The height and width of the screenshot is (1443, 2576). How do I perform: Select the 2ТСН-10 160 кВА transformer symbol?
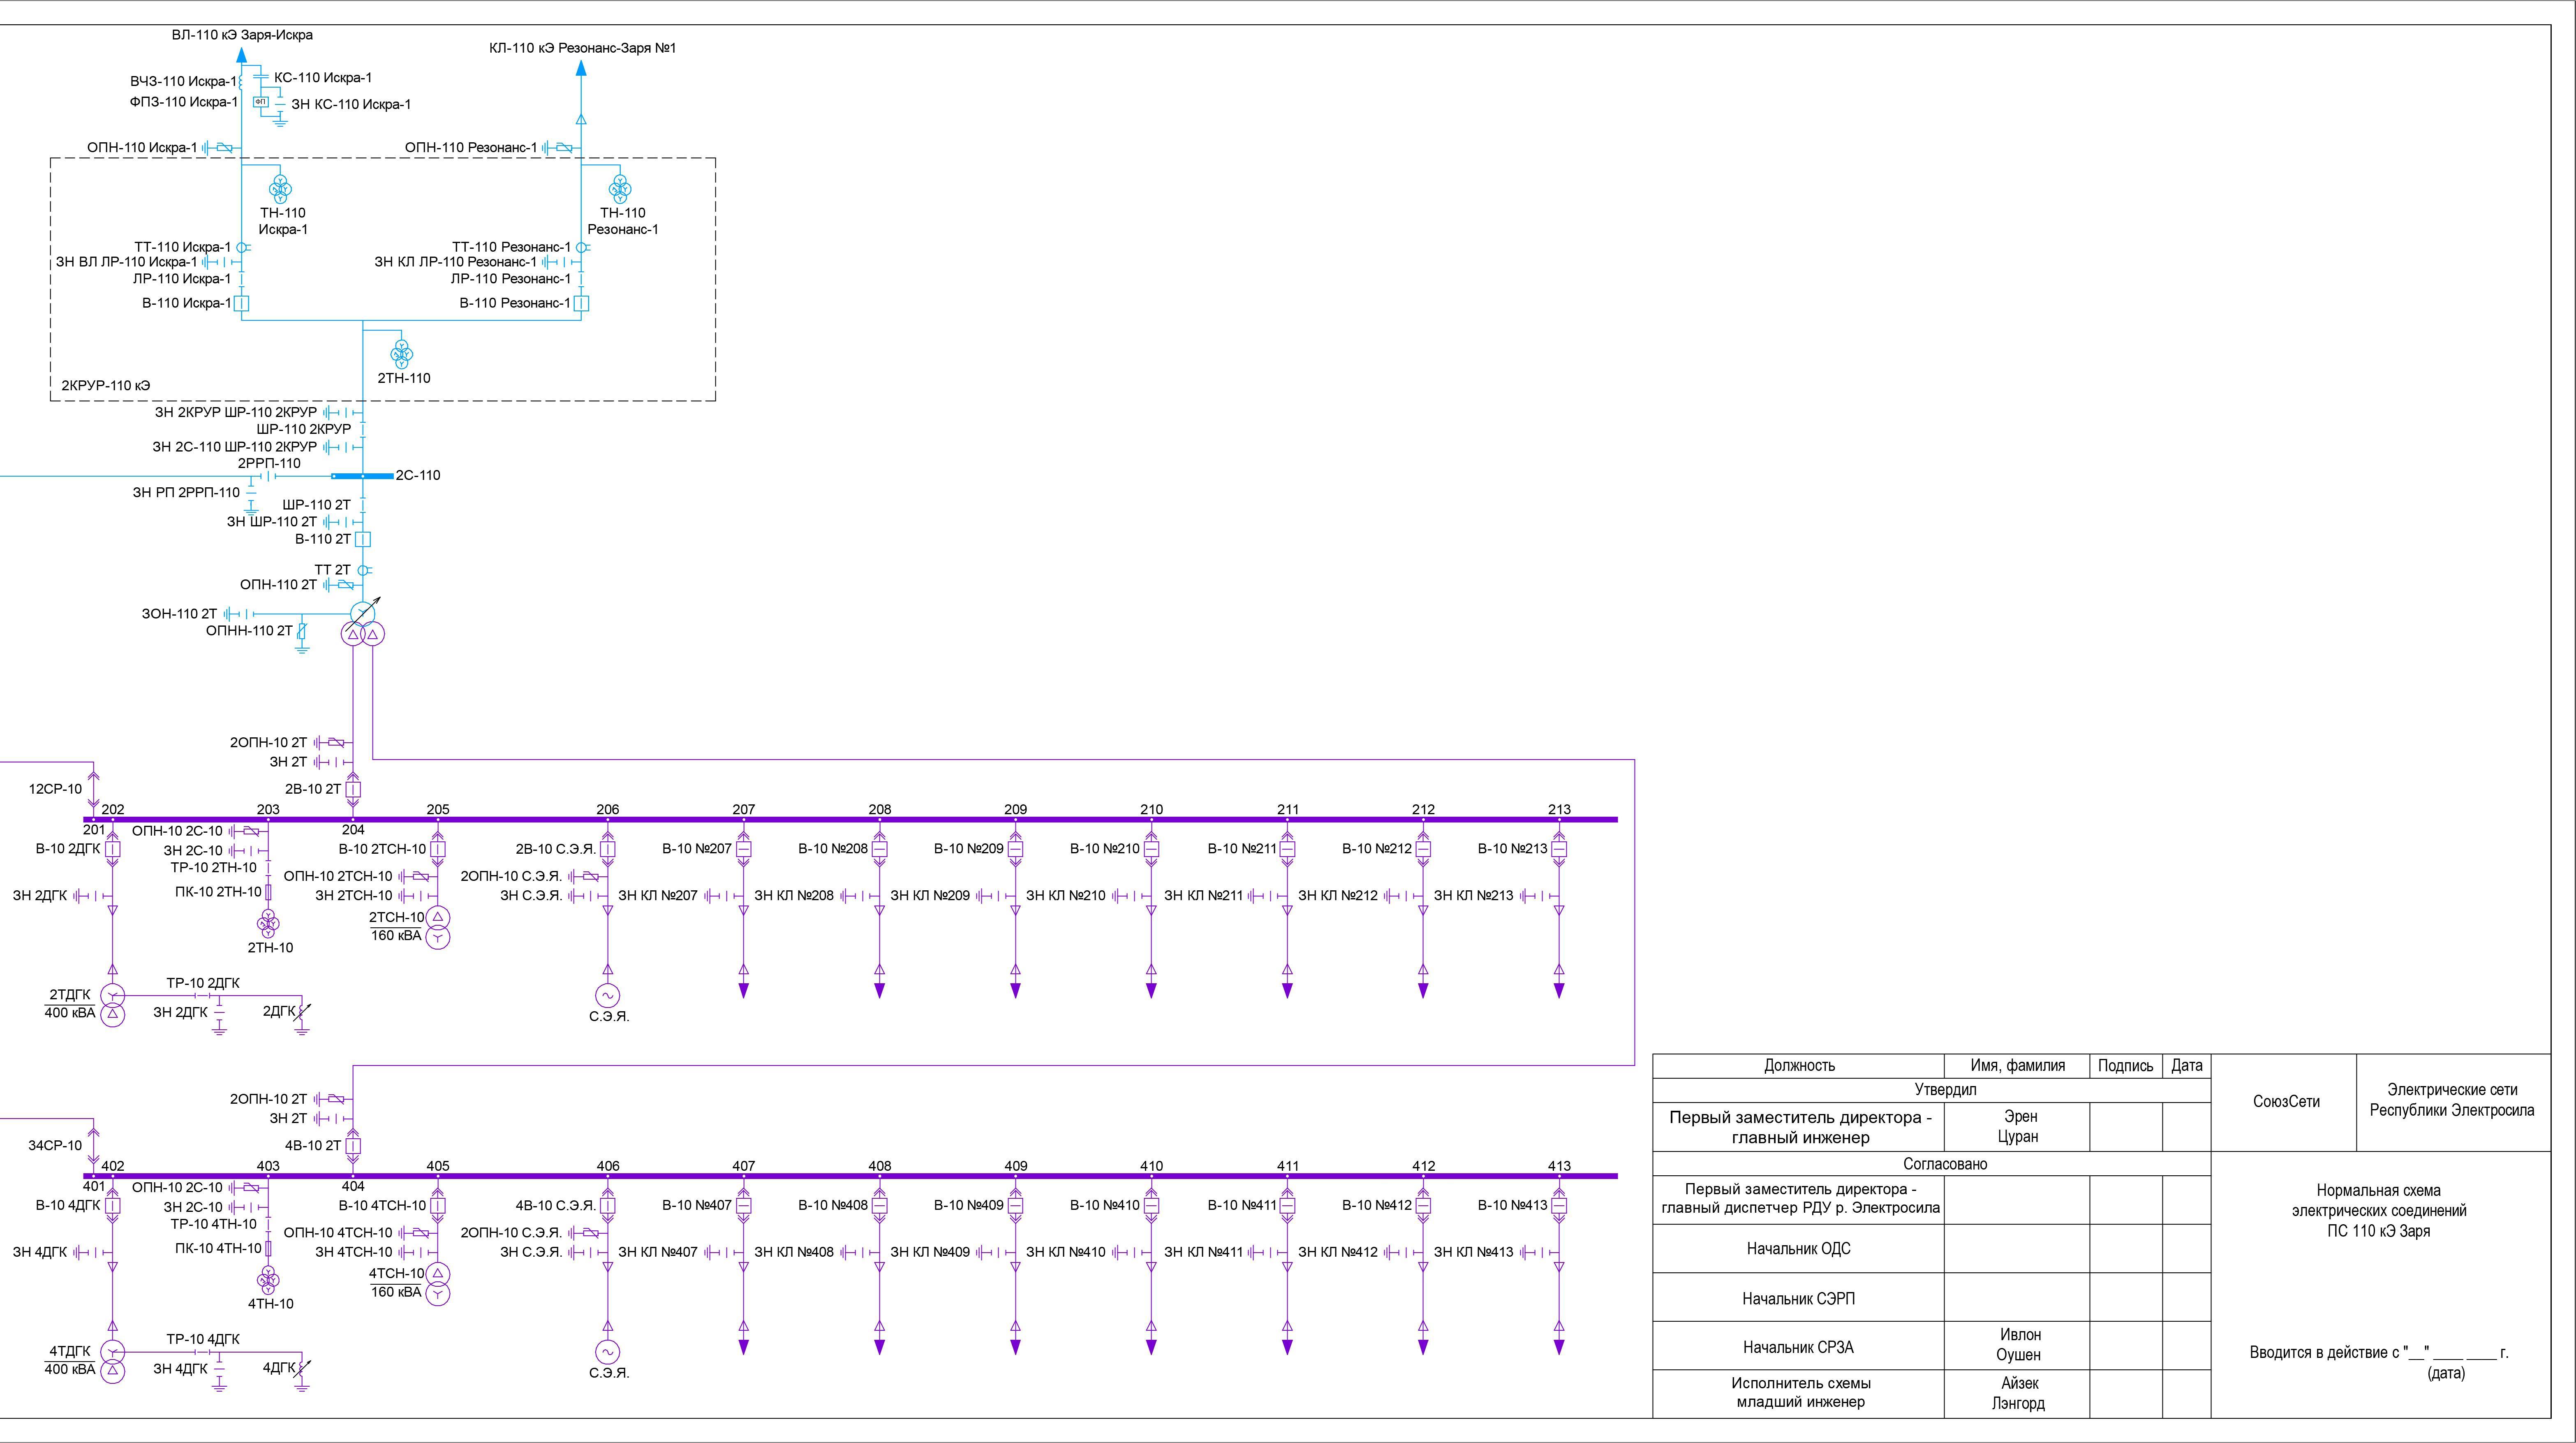click(438, 927)
